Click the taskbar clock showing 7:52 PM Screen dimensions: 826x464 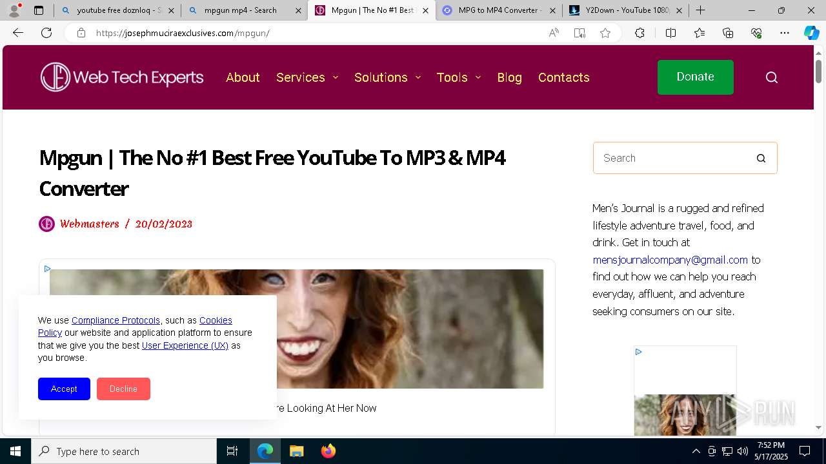(x=771, y=451)
